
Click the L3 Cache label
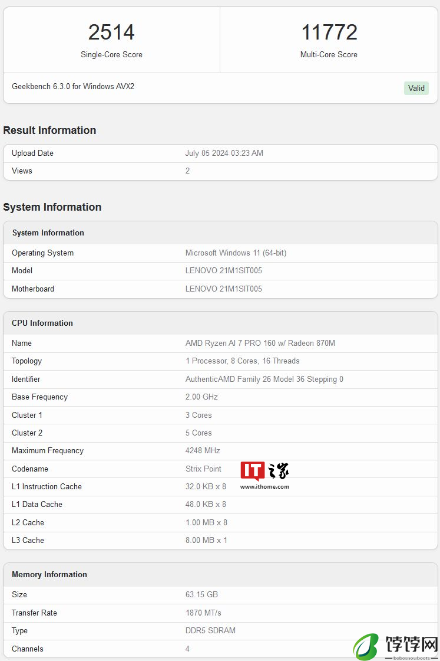(x=28, y=541)
